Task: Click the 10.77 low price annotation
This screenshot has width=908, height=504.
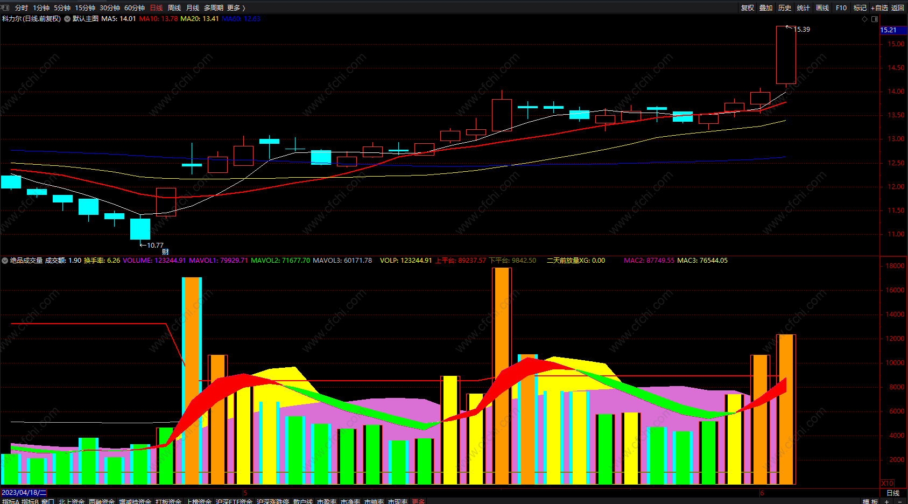Action: click(x=155, y=246)
